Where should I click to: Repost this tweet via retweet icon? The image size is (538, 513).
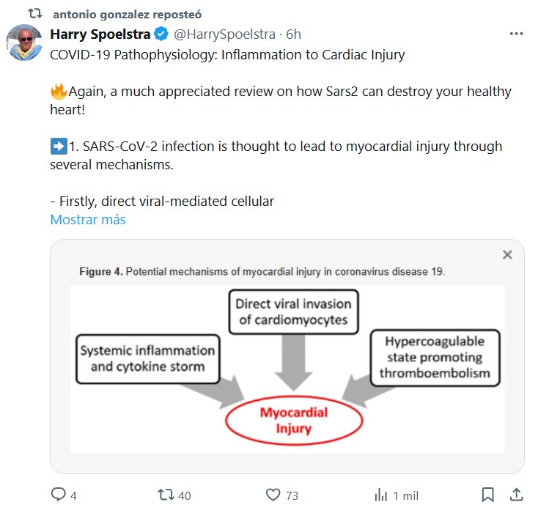tap(166, 495)
